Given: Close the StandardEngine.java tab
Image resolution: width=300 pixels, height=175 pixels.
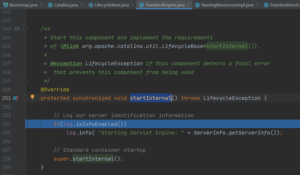Looking at the screenshot, I should coord(188,5).
